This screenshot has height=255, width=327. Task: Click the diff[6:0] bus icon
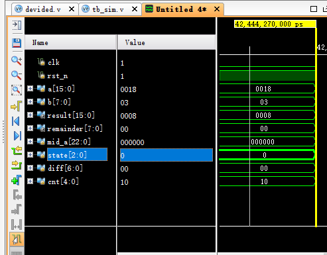click(41, 168)
